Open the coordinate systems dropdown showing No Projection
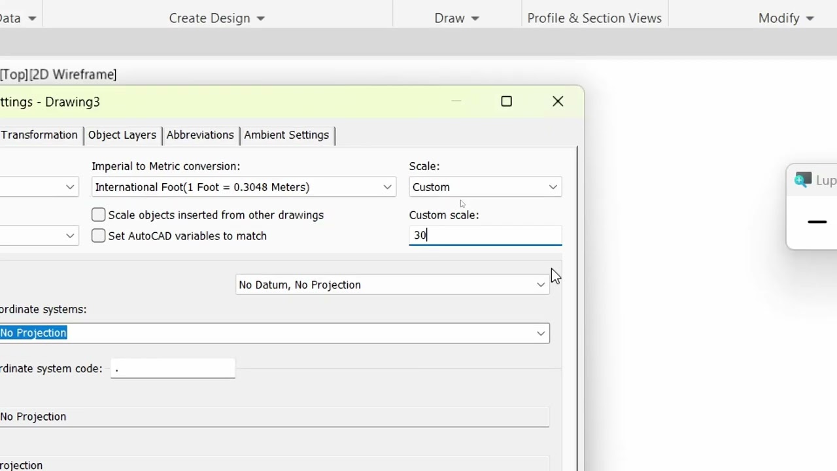This screenshot has width=837, height=471. (275, 333)
